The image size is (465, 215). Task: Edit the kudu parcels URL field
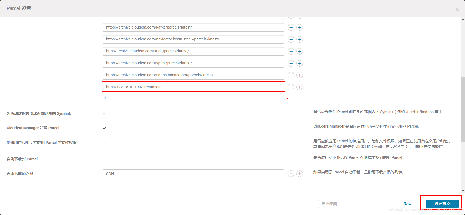pos(193,51)
